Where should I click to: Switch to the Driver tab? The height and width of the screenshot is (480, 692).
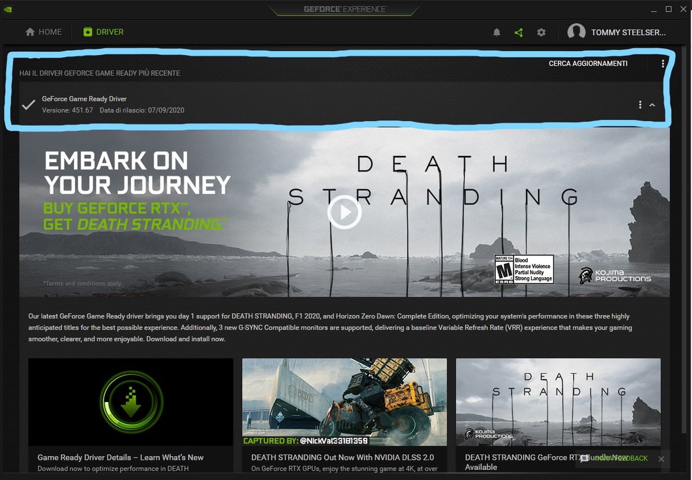[x=103, y=32]
